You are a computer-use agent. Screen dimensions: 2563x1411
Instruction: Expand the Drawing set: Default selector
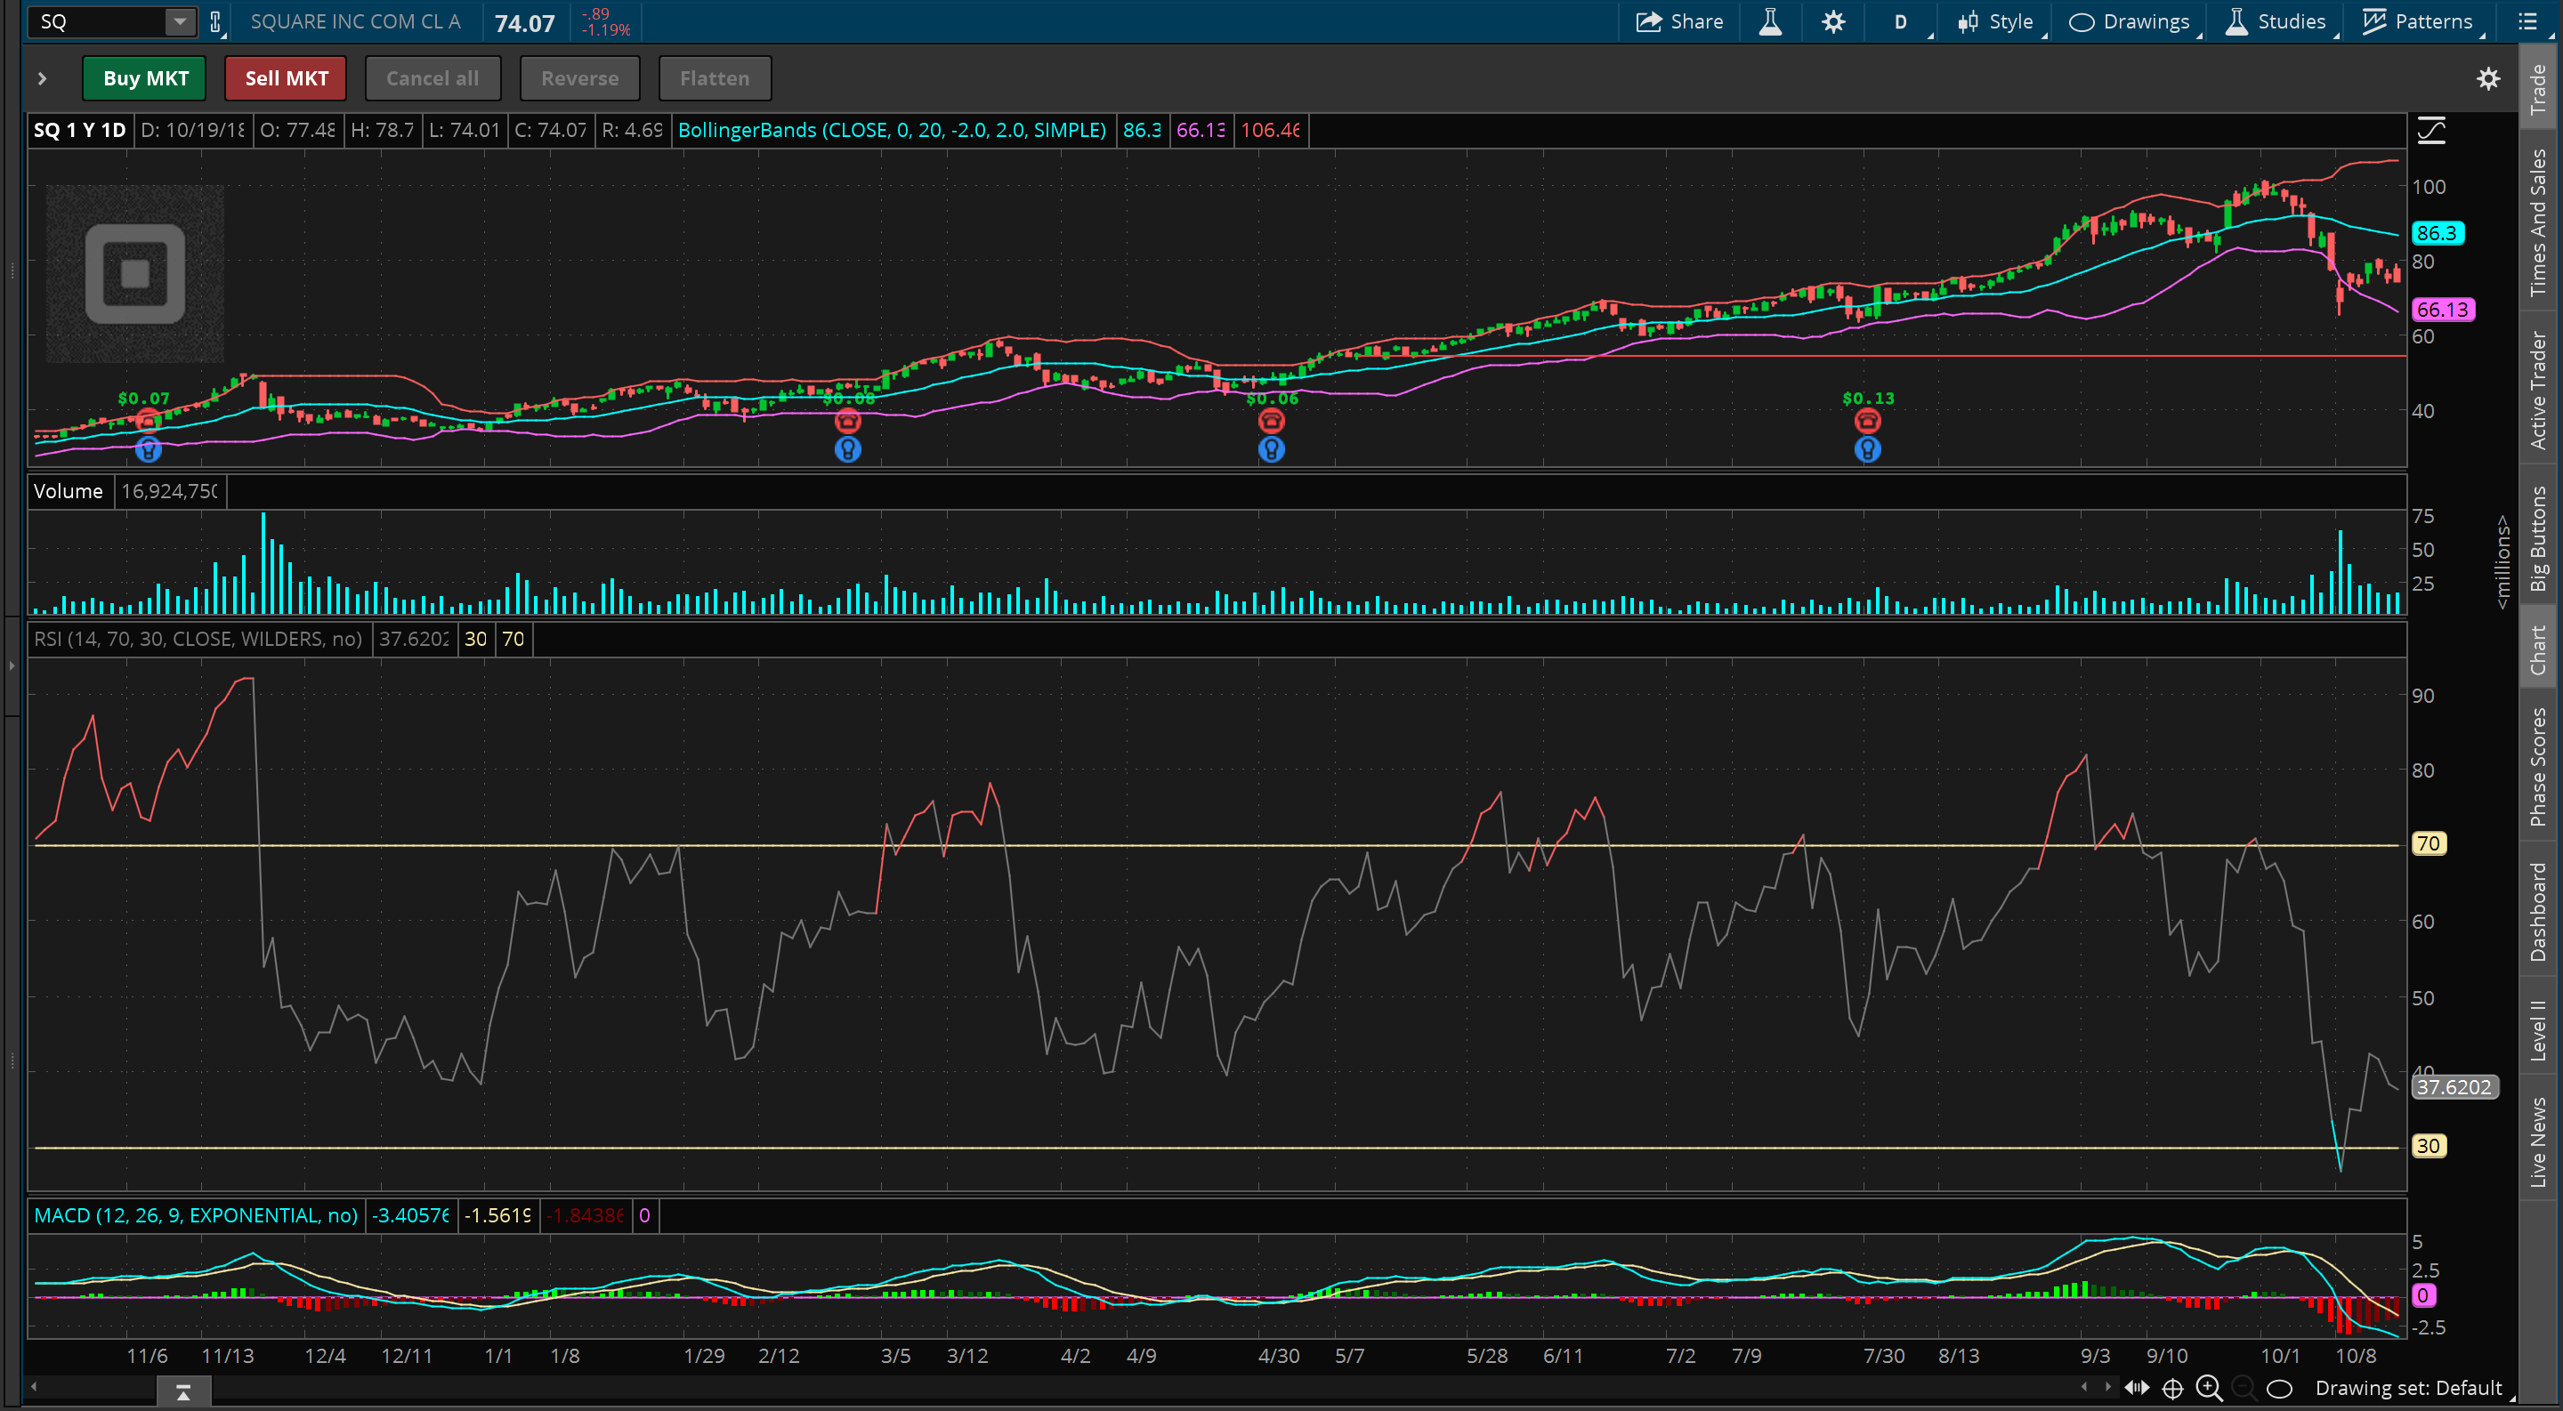coord(2408,1388)
